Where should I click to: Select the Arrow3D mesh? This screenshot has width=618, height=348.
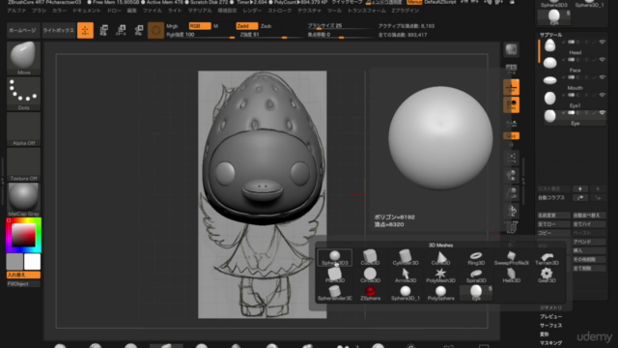coord(406,275)
